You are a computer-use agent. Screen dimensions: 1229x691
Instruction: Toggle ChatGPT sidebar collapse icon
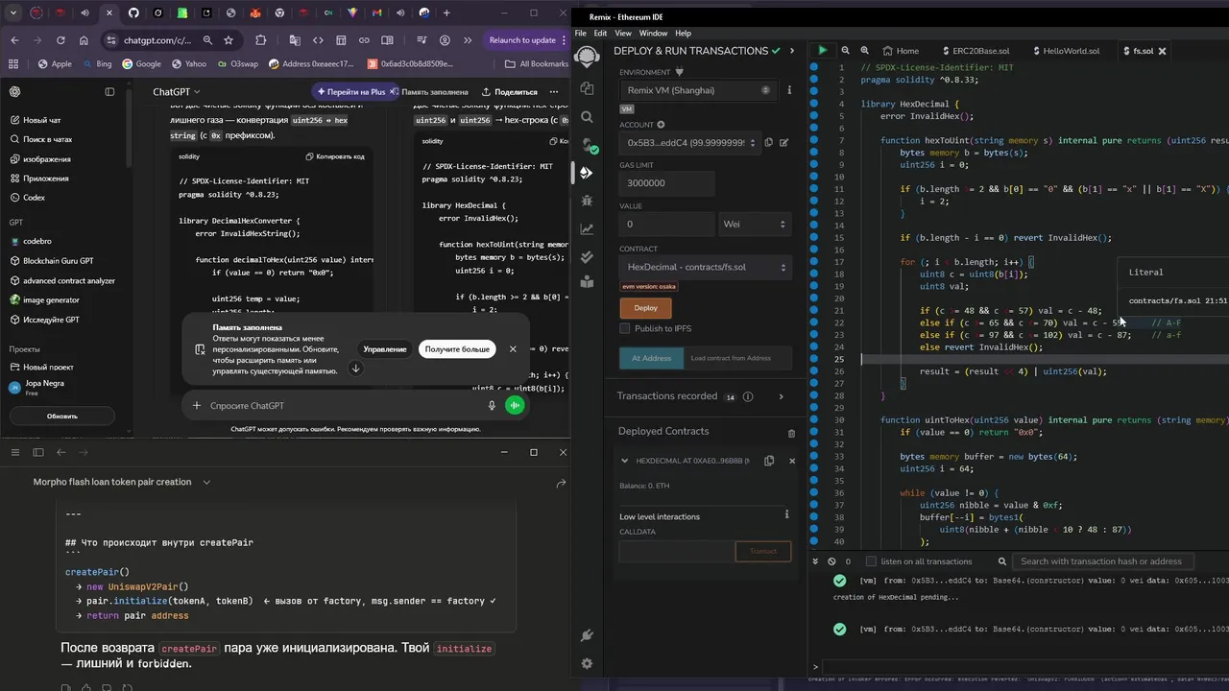coord(109,92)
